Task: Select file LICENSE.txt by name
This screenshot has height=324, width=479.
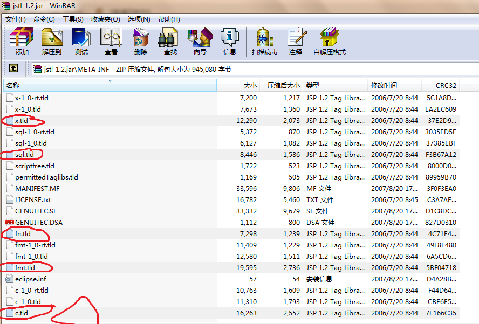Action: pos(33,199)
